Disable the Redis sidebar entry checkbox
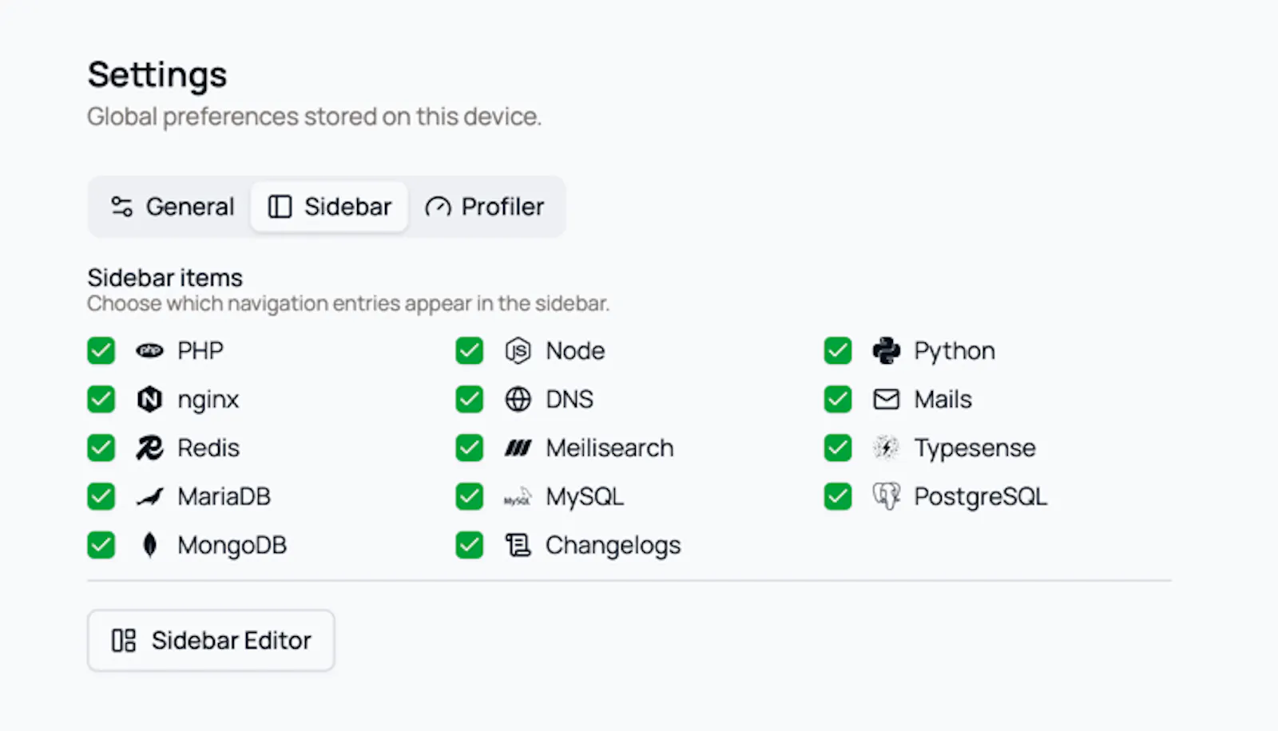Screen dimensions: 1278x731 pos(101,448)
